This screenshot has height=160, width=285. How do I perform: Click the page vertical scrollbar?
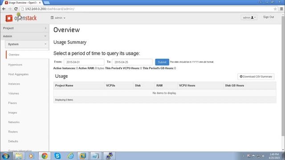[x=283, y=76]
